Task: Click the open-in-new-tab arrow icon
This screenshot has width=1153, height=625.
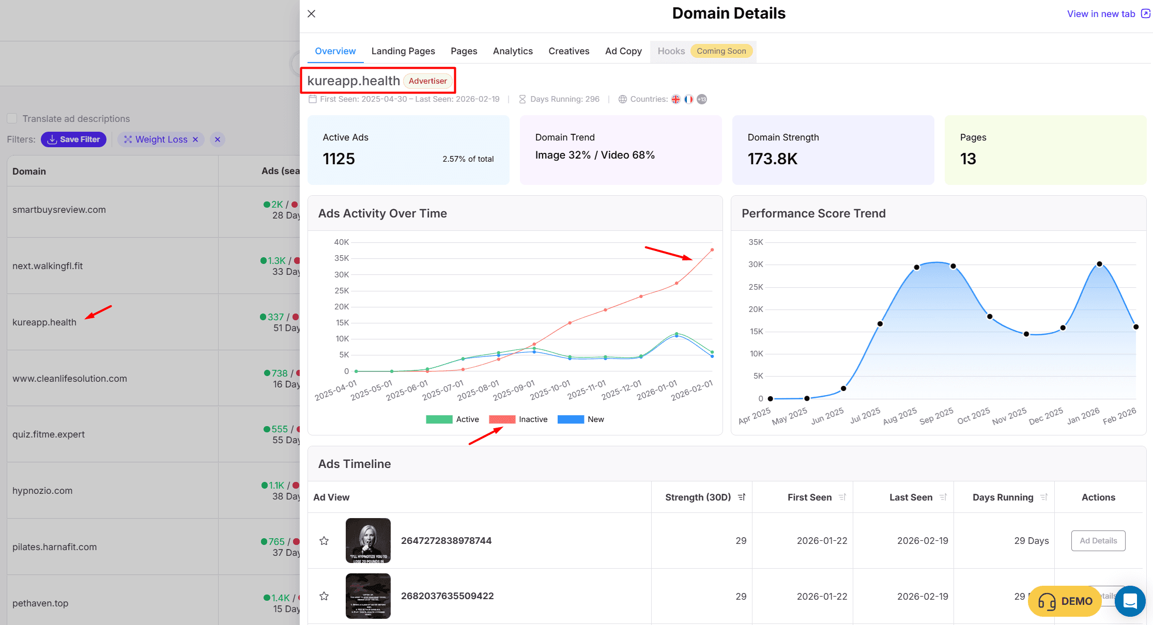Action: click(1145, 14)
